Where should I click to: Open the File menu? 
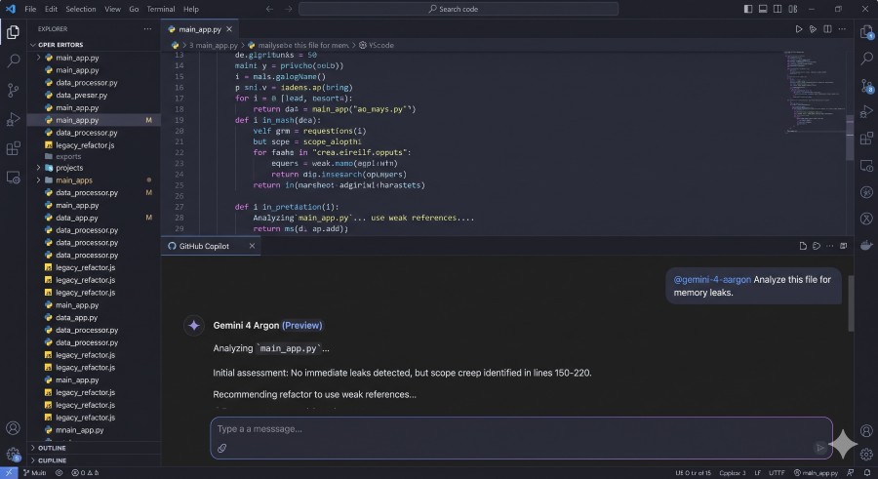tap(30, 9)
